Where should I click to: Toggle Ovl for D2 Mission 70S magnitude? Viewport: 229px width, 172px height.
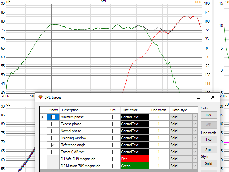[x=114, y=166]
